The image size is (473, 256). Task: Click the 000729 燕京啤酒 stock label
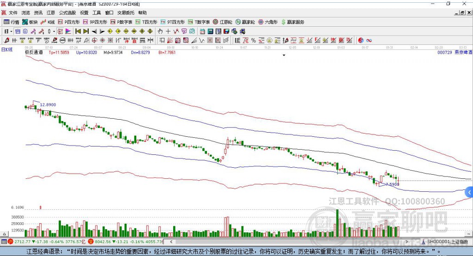455,52
